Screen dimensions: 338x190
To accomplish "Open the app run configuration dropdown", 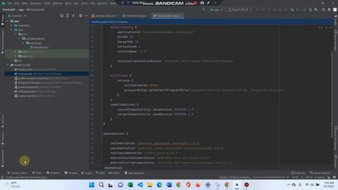I will point(216,9).
